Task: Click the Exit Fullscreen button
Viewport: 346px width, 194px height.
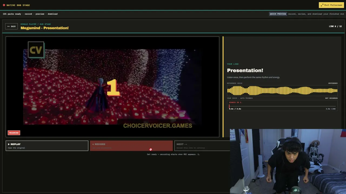Action: point(331,5)
